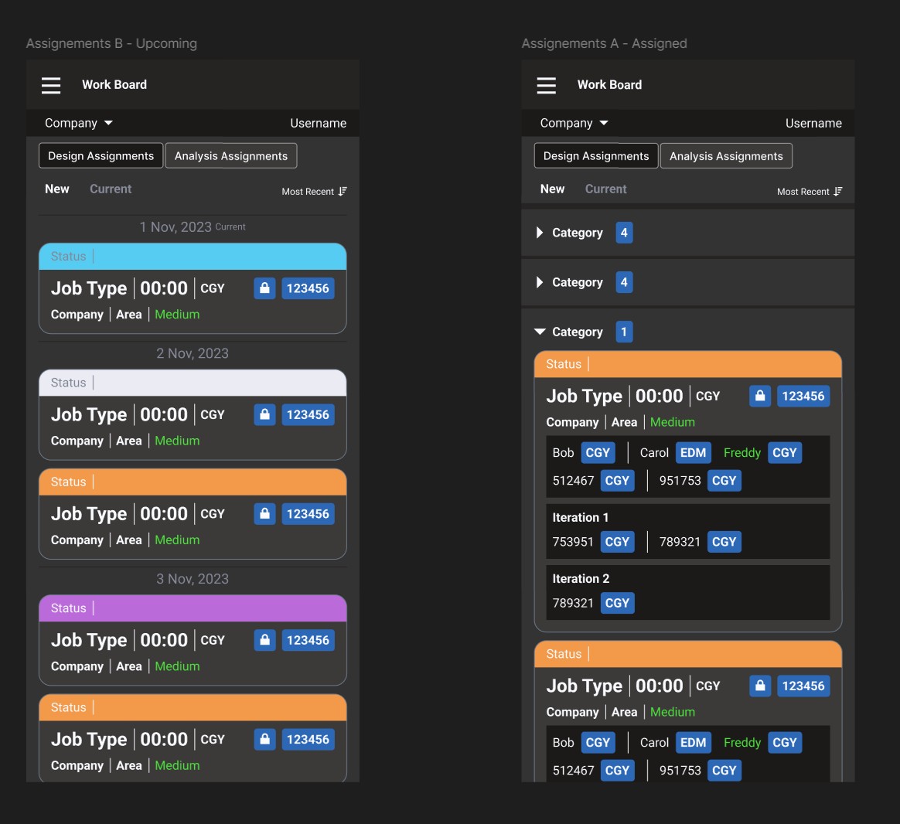Click Work Board title in the Assigned panel
This screenshot has width=900, height=824.
pos(609,85)
